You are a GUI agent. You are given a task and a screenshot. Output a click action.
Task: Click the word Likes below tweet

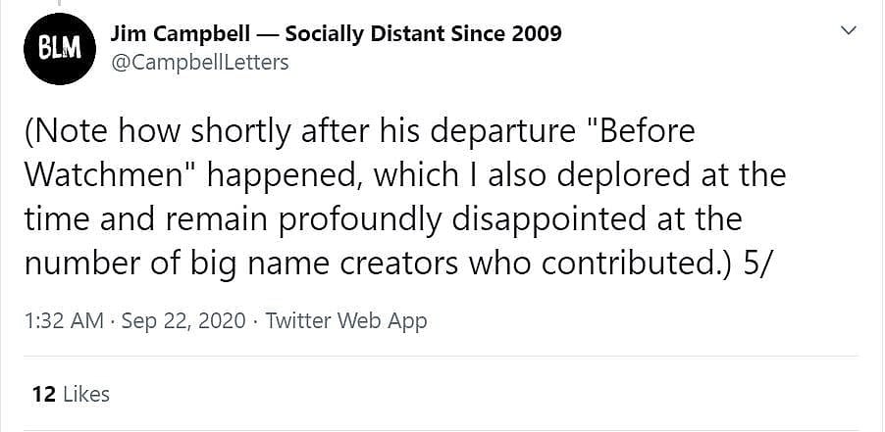tap(85, 394)
